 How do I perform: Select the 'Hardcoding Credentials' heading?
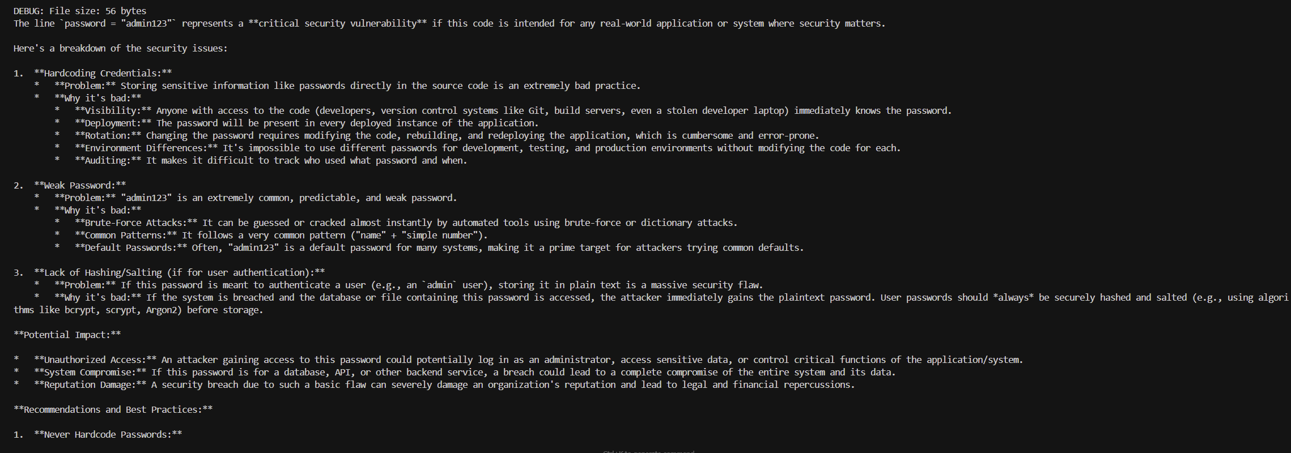(103, 73)
